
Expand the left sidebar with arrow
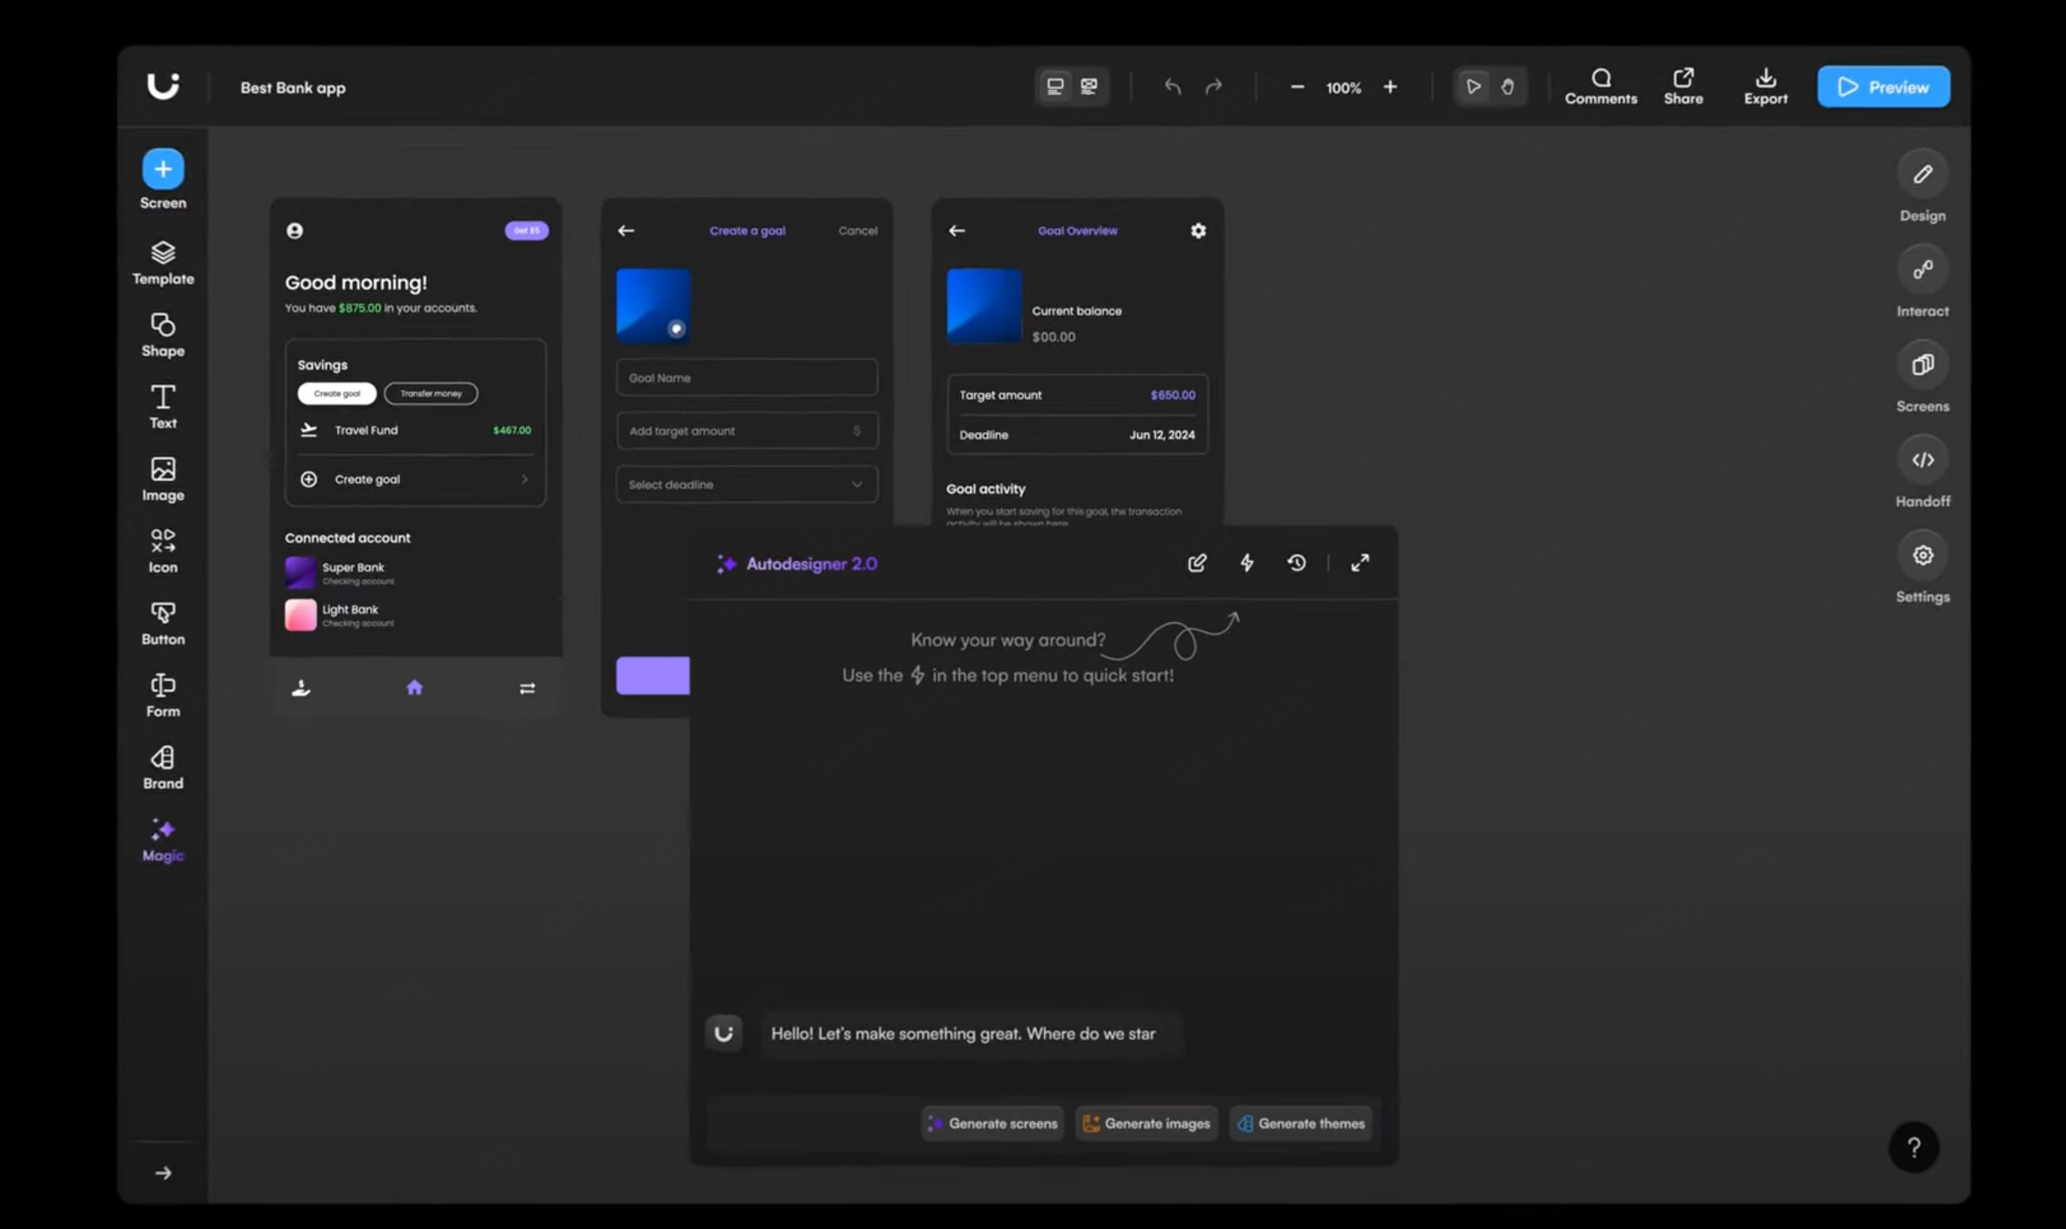click(x=163, y=1173)
